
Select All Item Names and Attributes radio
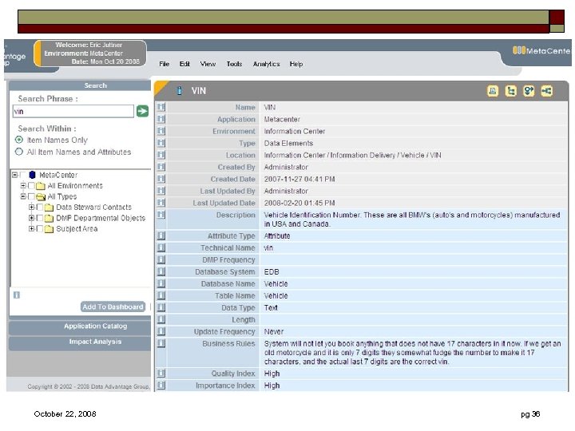point(18,152)
